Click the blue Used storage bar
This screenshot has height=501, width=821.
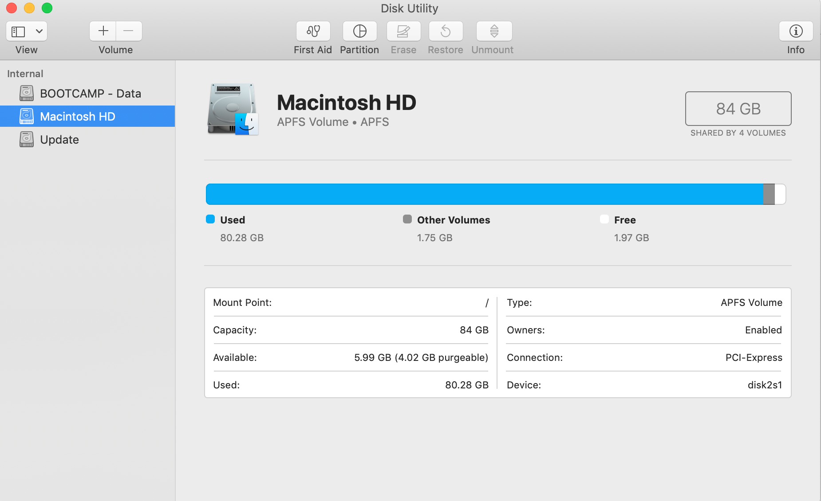pyautogui.click(x=485, y=194)
